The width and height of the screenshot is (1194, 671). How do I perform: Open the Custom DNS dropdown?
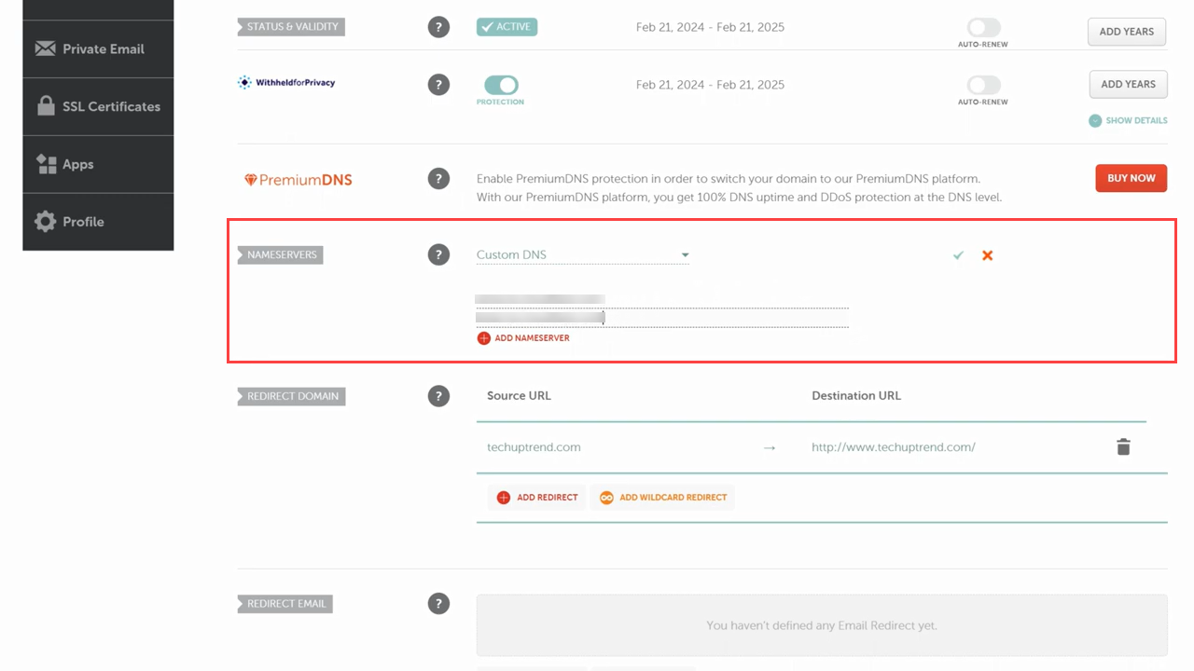583,254
